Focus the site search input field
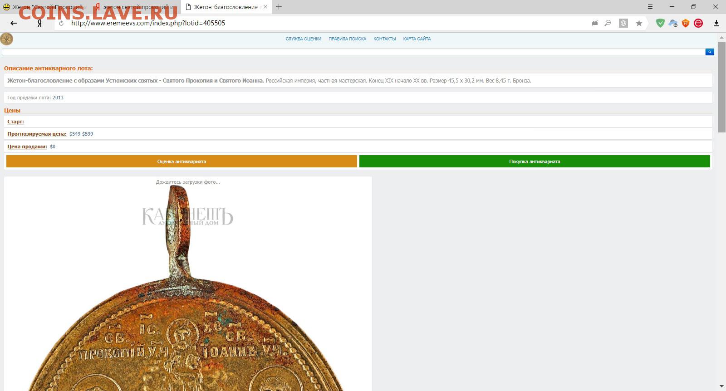The height and width of the screenshot is (391, 726). pyautogui.click(x=353, y=52)
